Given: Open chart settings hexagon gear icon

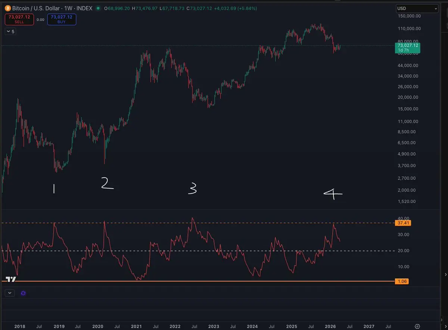Looking at the screenshot, I should (417, 326).
